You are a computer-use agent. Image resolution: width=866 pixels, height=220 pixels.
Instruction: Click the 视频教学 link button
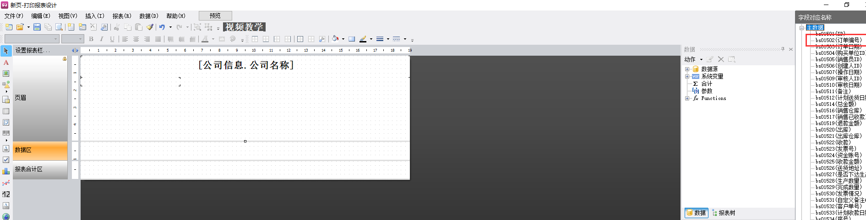pos(244,27)
